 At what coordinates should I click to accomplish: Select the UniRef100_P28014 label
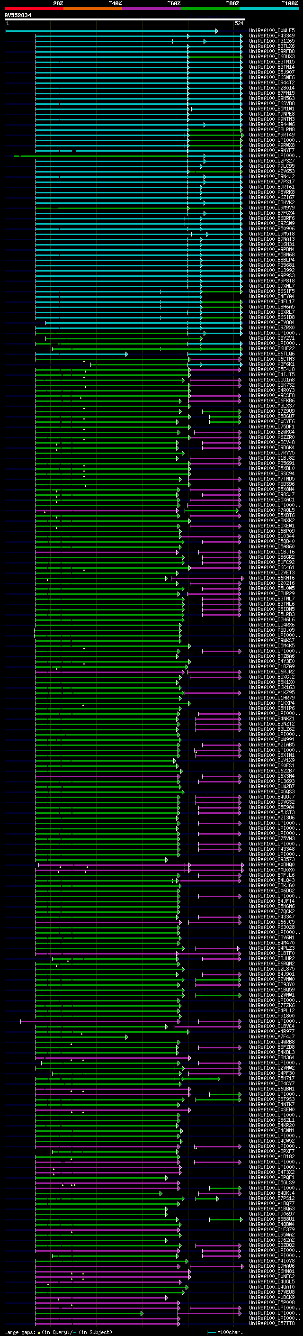(272, 88)
